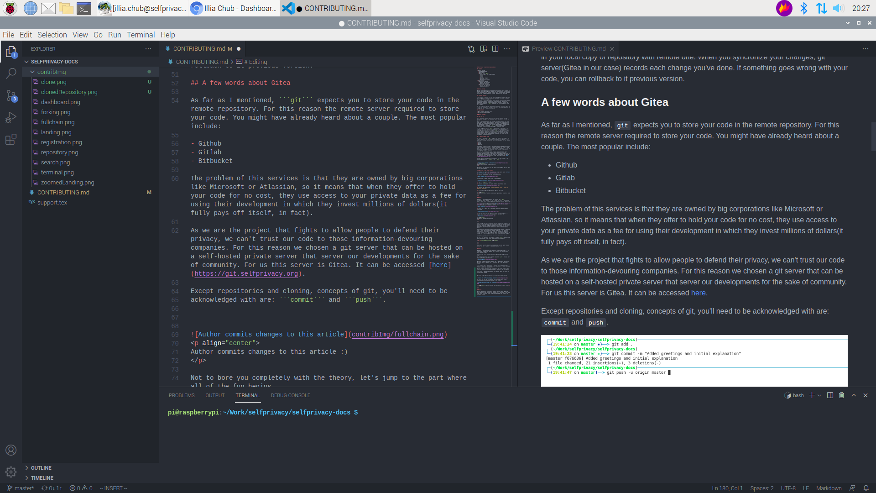Viewport: 876px width, 493px height.
Task: Open the Selection menu
Action: 52,35
